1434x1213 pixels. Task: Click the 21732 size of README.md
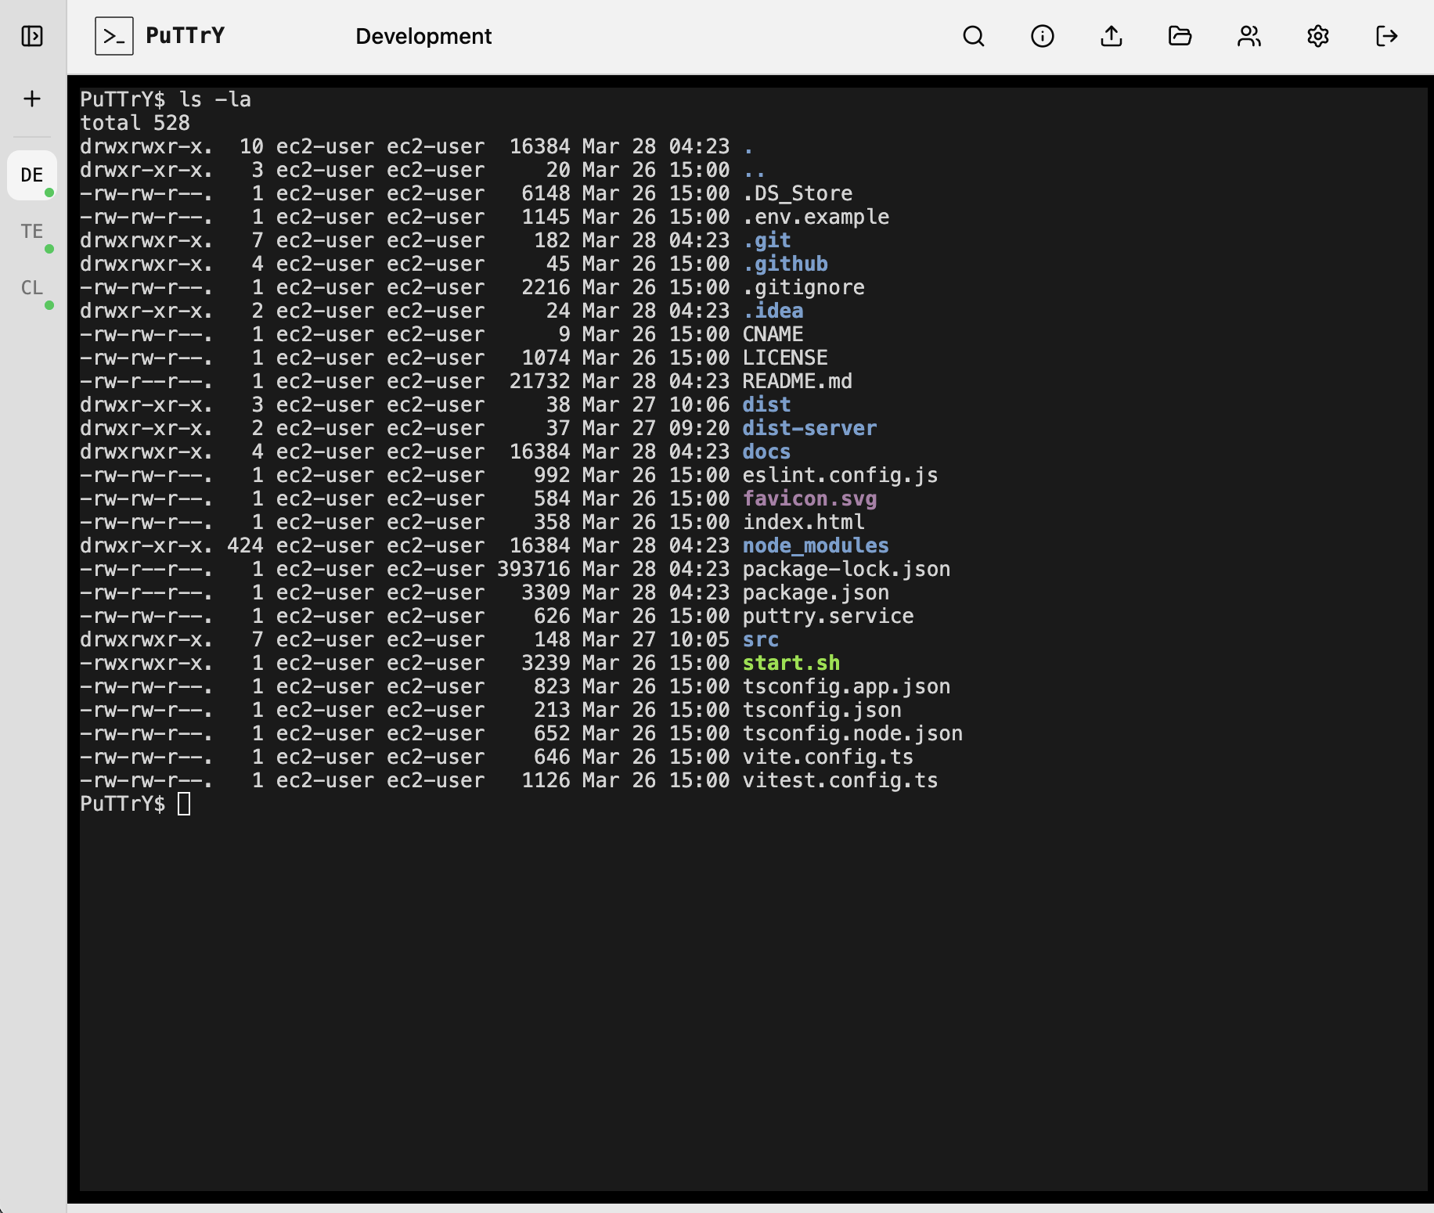point(540,381)
